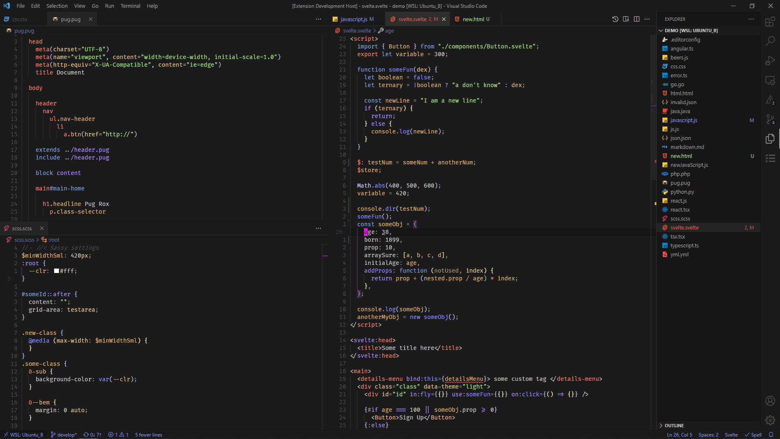The image size is (780, 439).
Task: Open the Selection menu
Action: [x=57, y=6]
